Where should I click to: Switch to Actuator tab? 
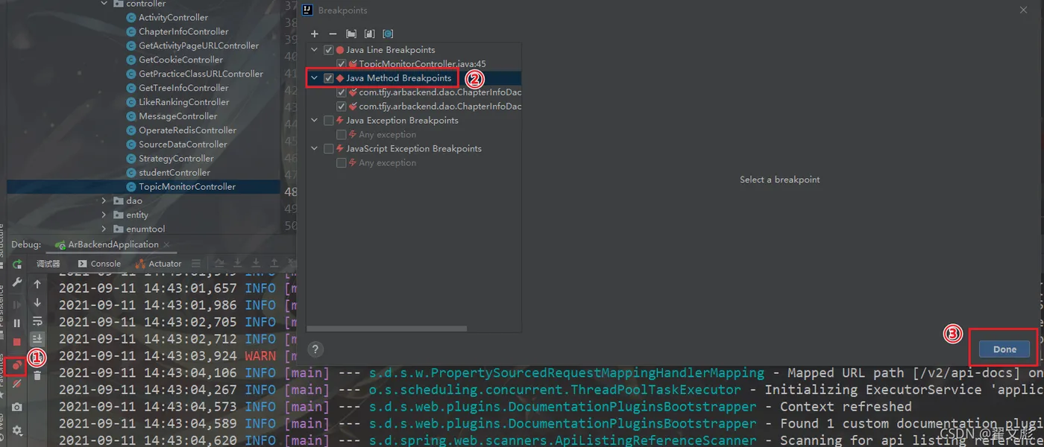pyautogui.click(x=160, y=264)
